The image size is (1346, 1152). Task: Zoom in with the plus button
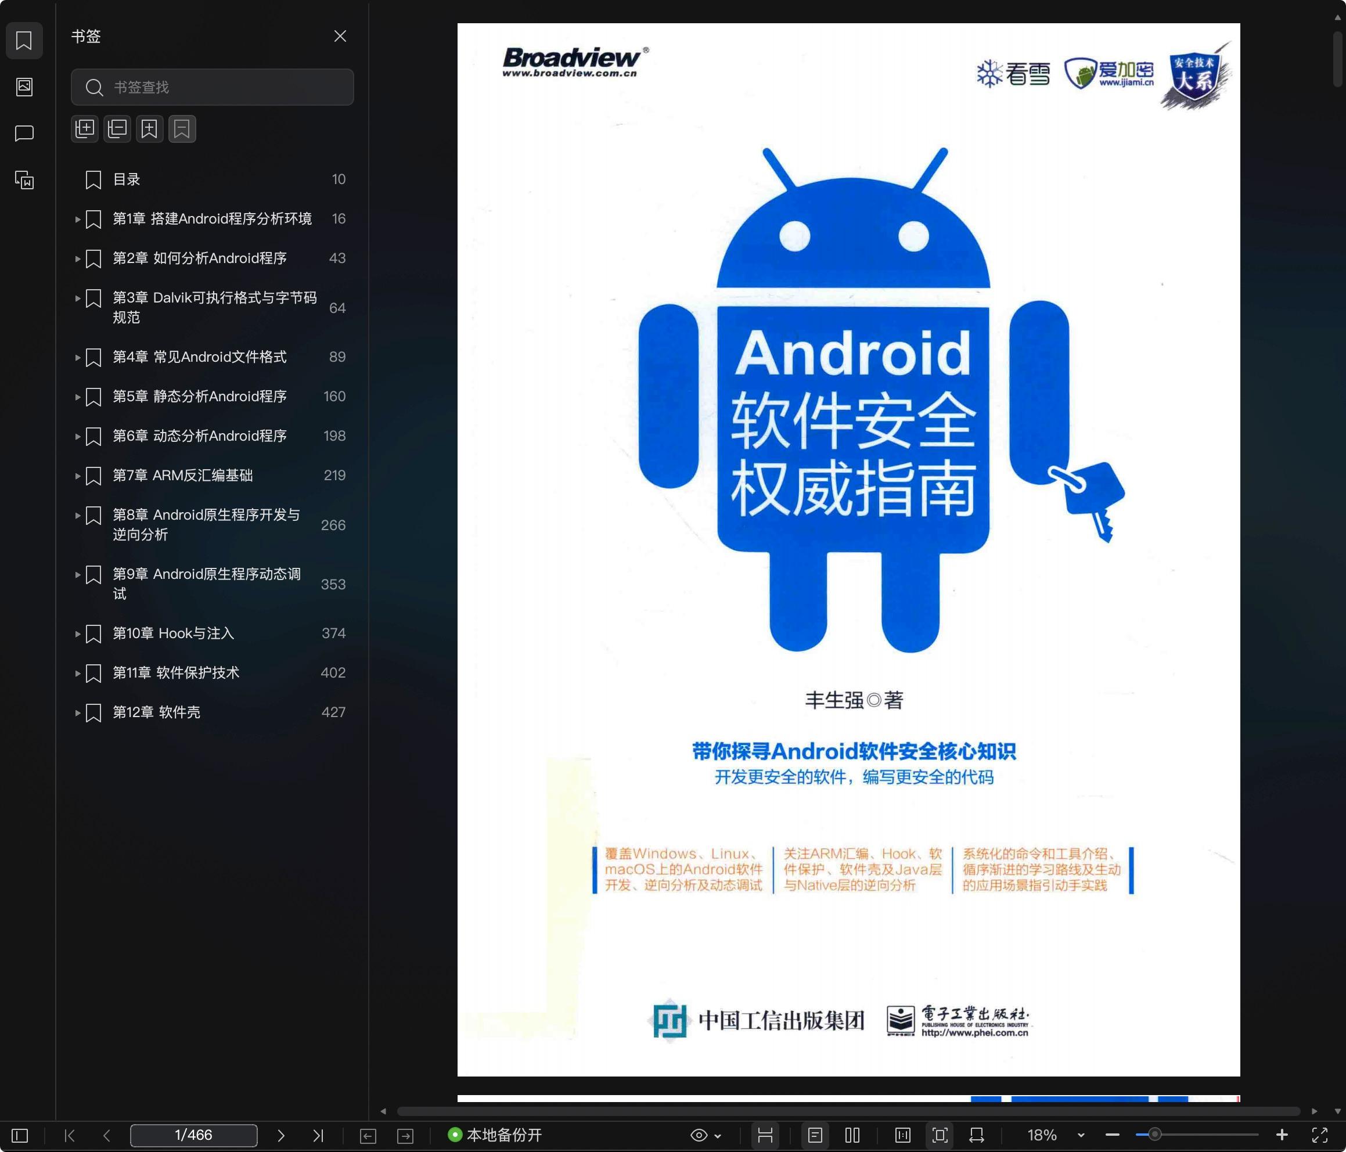1282,1135
